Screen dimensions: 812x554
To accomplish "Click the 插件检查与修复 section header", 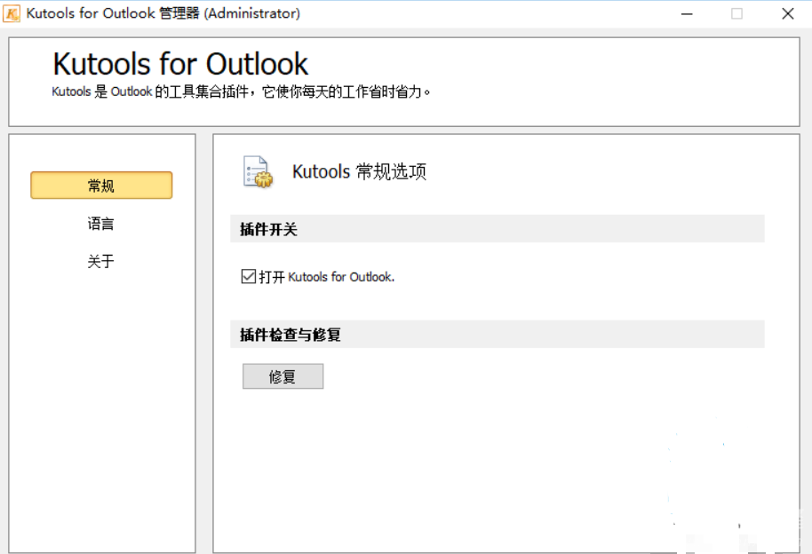I will tap(498, 335).
